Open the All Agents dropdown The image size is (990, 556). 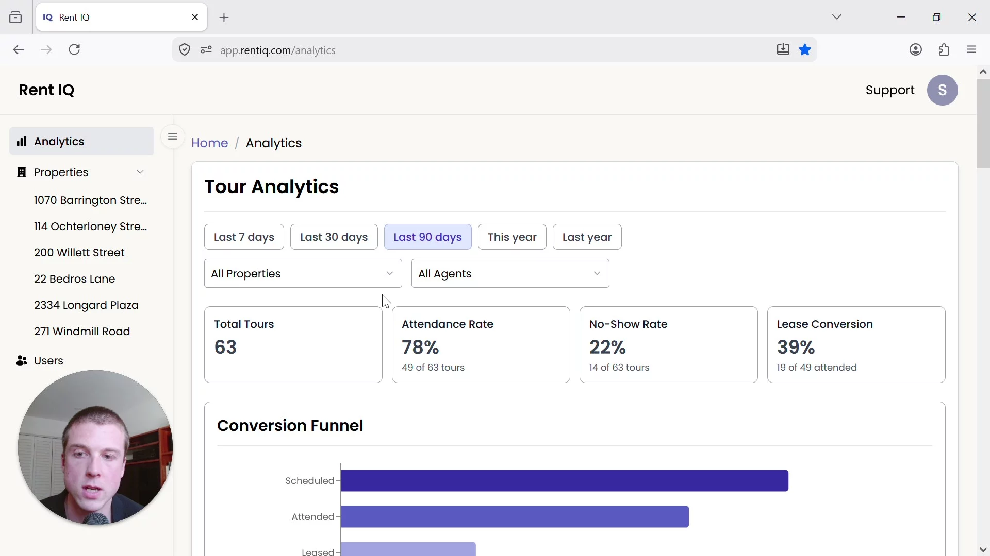(x=510, y=274)
